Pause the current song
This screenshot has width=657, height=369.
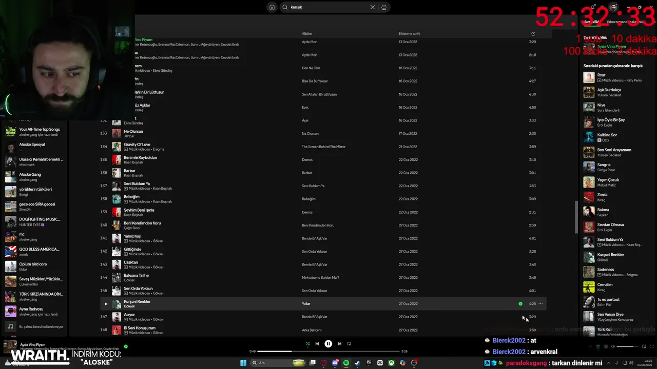pyautogui.click(x=328, y=344)
